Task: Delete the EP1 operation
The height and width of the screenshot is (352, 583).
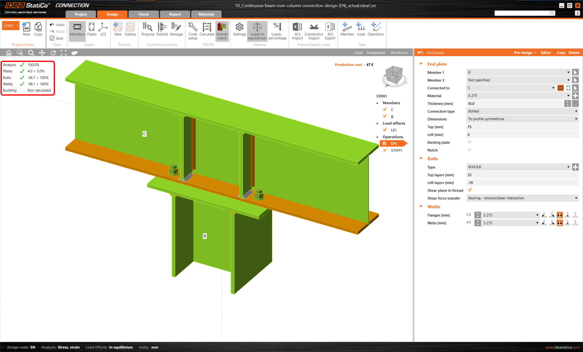Action: pos(574,52)
